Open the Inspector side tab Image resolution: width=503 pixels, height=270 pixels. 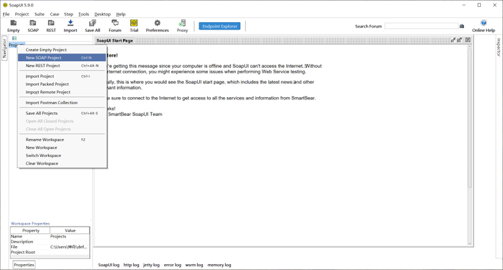pyautogui.click(x=498, y=47)
